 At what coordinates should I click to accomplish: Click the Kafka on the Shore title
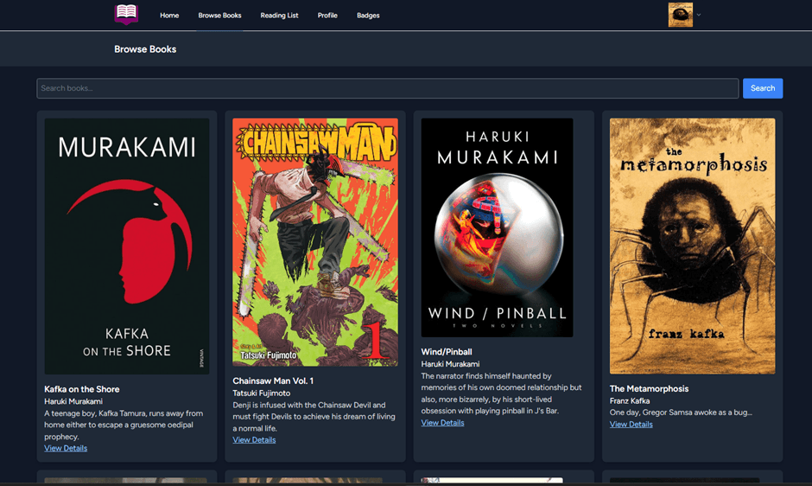[82, 389]
